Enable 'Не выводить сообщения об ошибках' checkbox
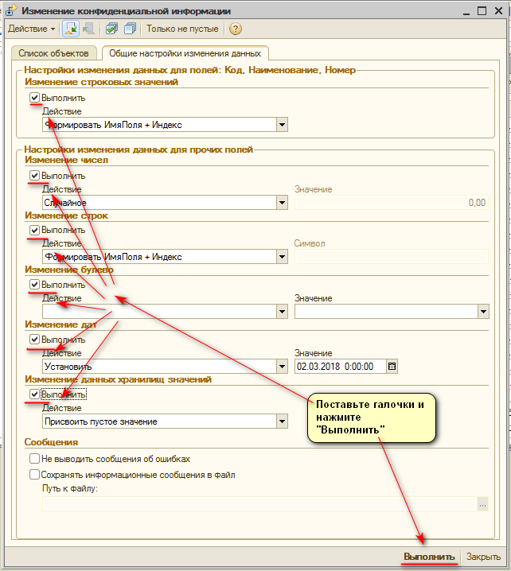The image size is (511, 571). tap(34, 459)
